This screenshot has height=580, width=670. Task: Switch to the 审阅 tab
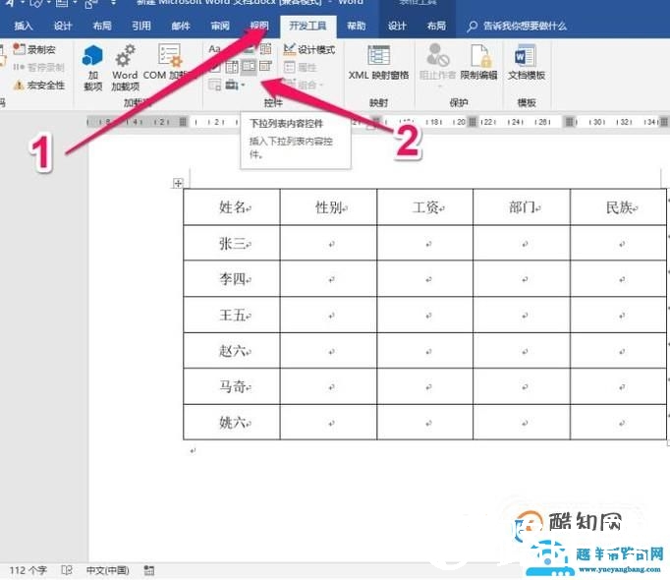click(x=220, y=27)
